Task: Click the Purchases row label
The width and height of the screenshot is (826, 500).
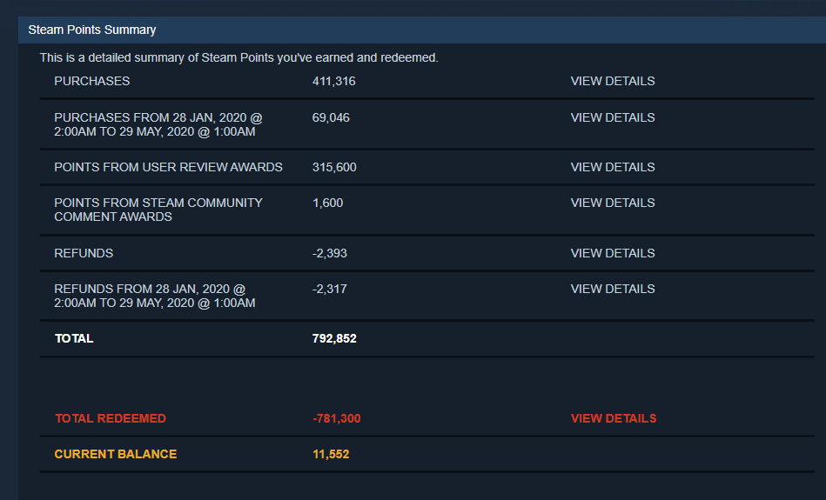Action: pos(91,81)
